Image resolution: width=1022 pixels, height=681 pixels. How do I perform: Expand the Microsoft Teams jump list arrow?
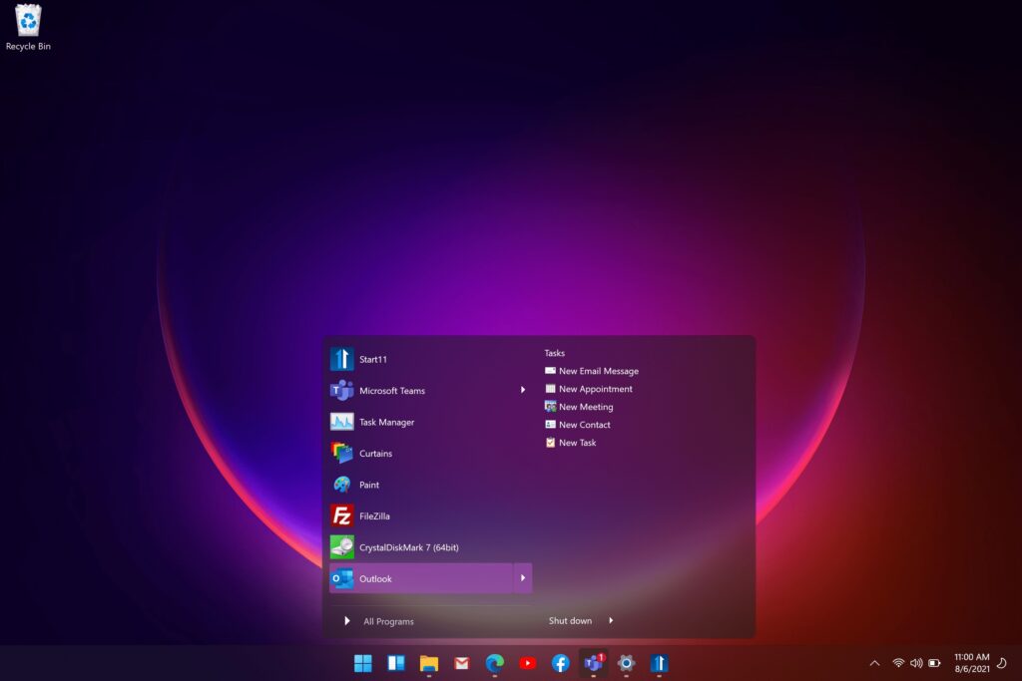click(523, 390)
